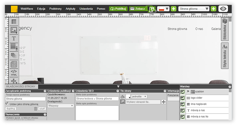Select the rectangle shape tool
The width and height of the screenshot is (237, 125).
click(x=14, y=22)
